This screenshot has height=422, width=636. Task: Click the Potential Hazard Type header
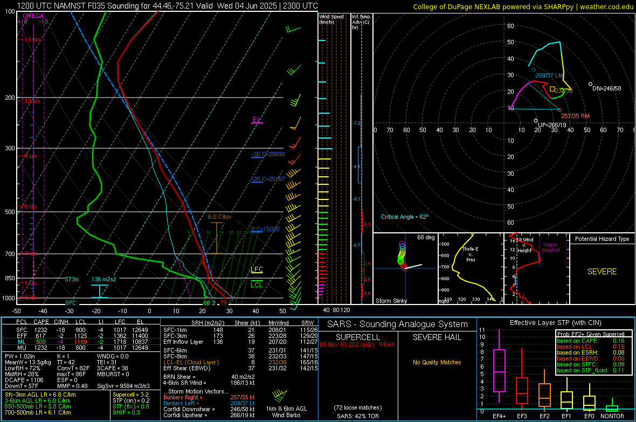(602, 239)
